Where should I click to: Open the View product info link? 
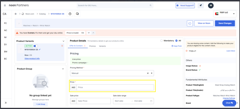[x=32, y=59]
